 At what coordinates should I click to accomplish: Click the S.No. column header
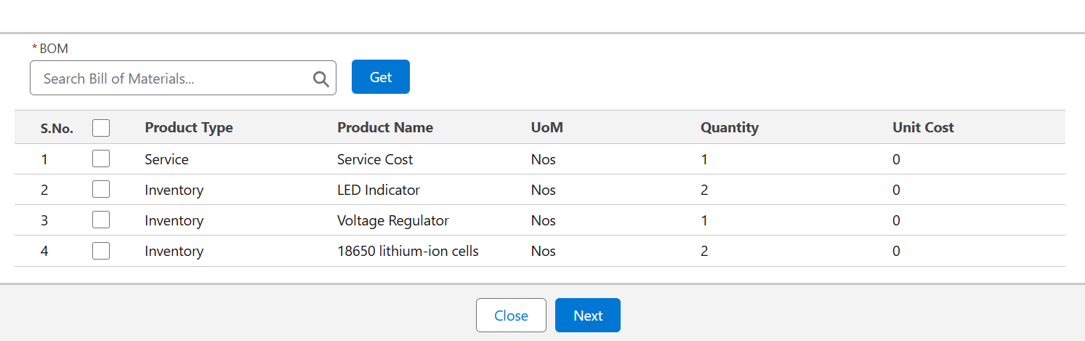click(x=57, y=129)
